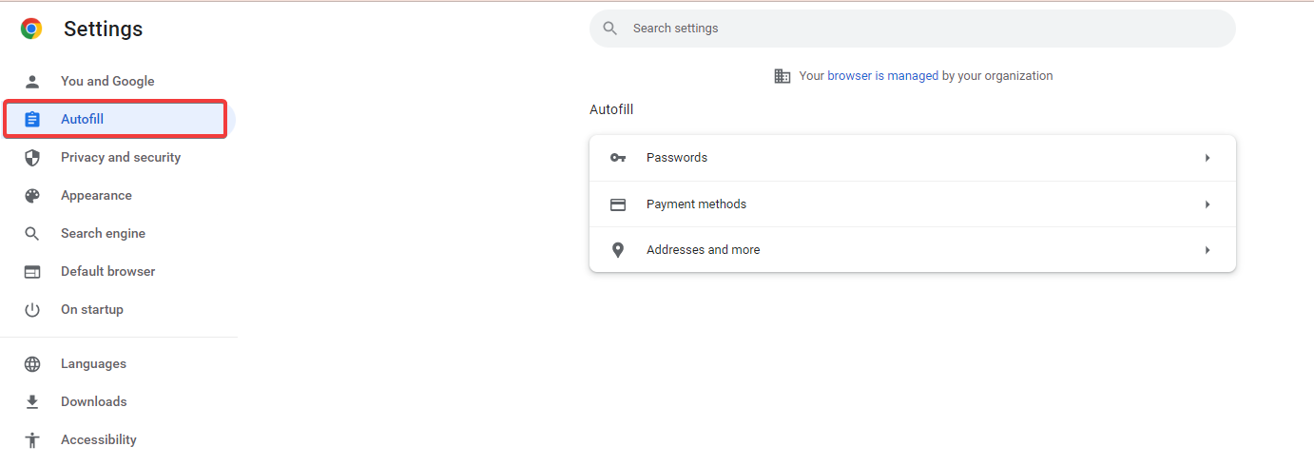Expand Passwords using its arrow
Viewport: 1314px width, 466px height.
[1208, 158]
